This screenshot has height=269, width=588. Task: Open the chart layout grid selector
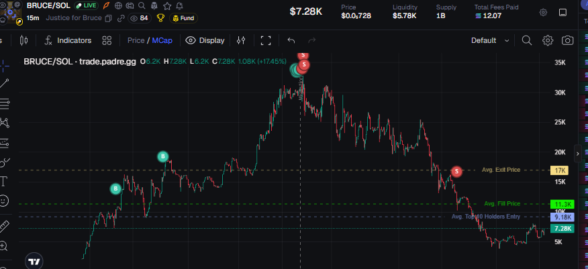tap(107, 40)
